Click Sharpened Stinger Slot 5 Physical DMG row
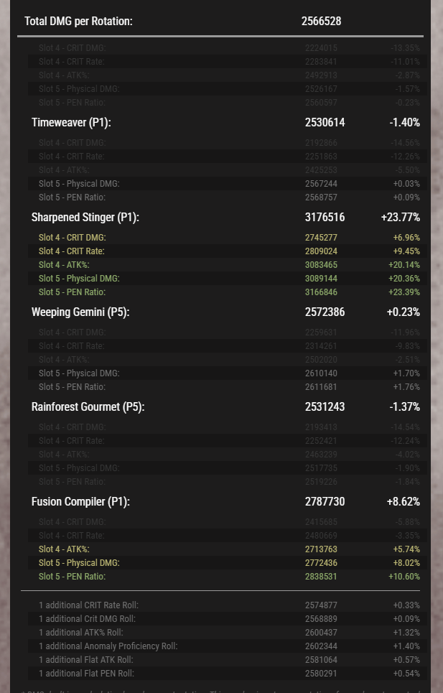 coord(228,279)
